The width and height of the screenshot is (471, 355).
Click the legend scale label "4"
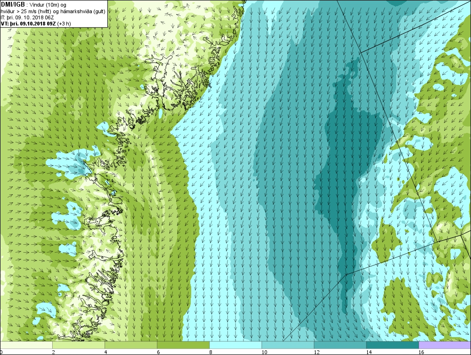click(106, 352)
